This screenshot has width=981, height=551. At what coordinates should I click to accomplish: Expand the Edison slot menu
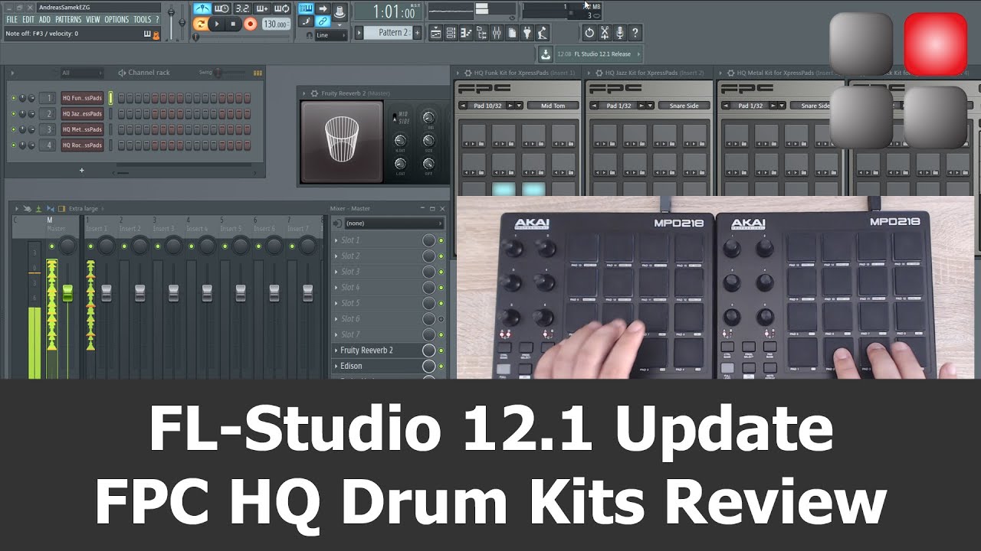(336, 366)
